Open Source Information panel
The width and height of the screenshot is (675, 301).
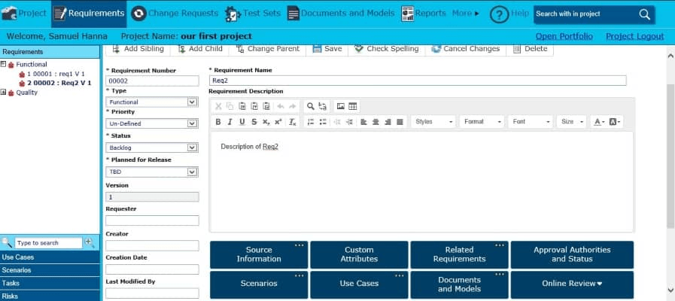click(259, 254)
